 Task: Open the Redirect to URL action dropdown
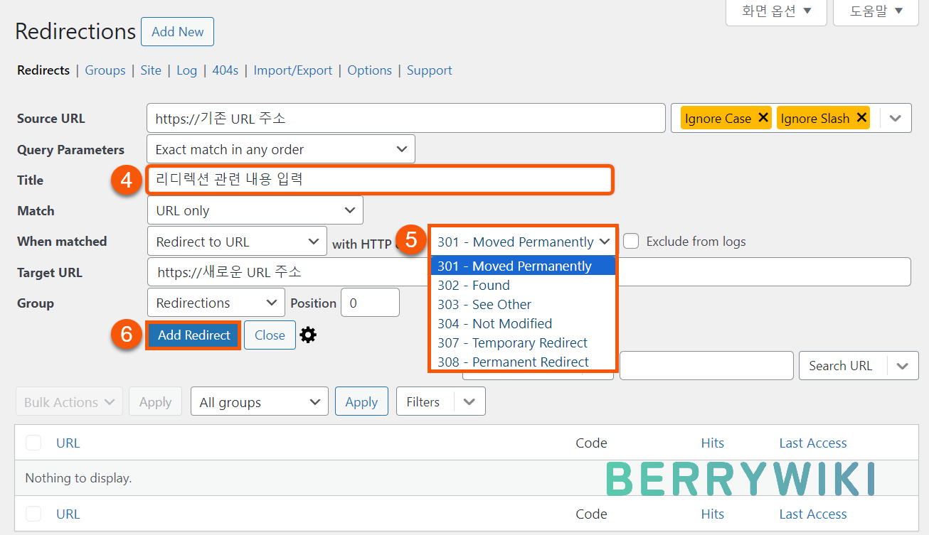237,242
